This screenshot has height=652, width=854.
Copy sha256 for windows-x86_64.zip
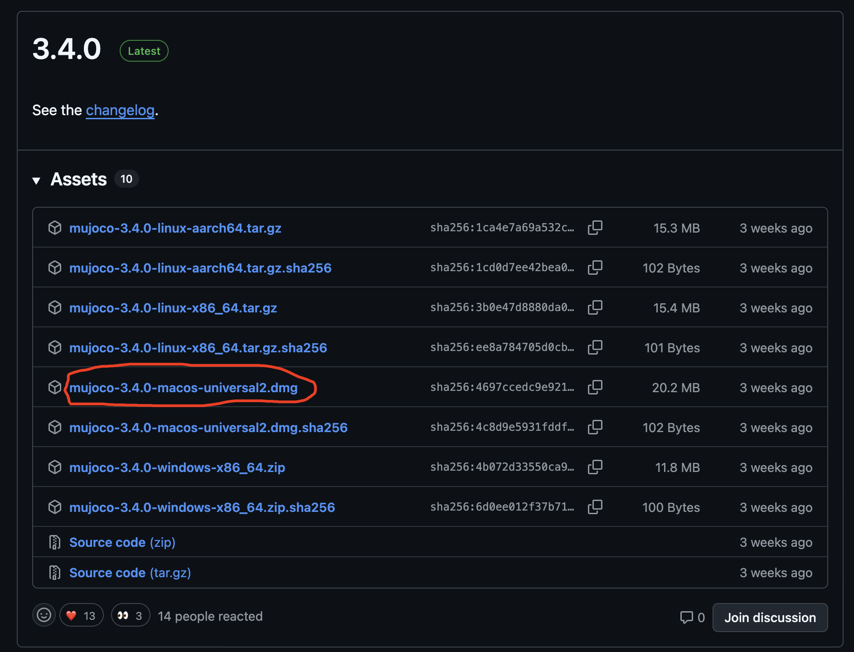(x=595, y=467)
